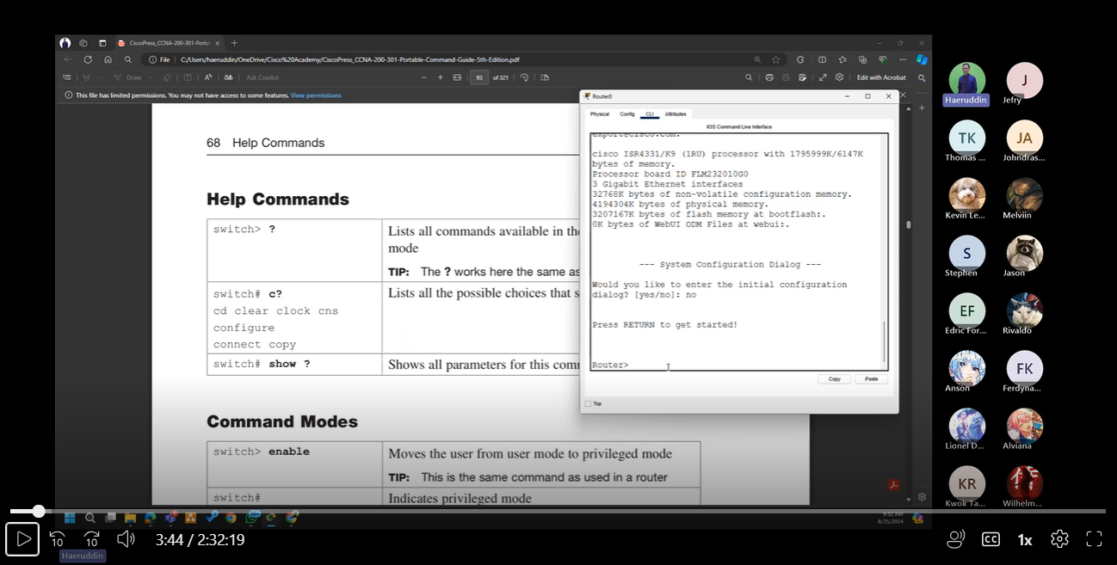Select Anson participant avatar
This screenshot has height=565, width=1117.
tap(967, 368)
